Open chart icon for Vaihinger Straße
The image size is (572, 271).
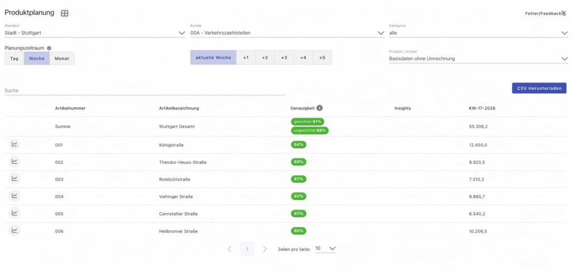pyautogui.click(x=15, y=196)
